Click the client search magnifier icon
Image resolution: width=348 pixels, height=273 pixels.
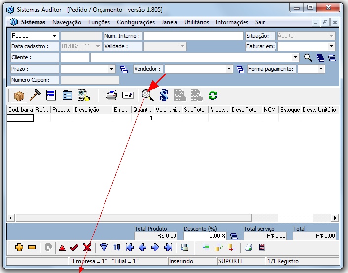coord(308,58)
